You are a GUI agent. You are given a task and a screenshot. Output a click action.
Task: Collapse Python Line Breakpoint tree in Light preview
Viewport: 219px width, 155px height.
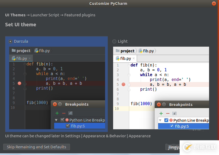160,120
